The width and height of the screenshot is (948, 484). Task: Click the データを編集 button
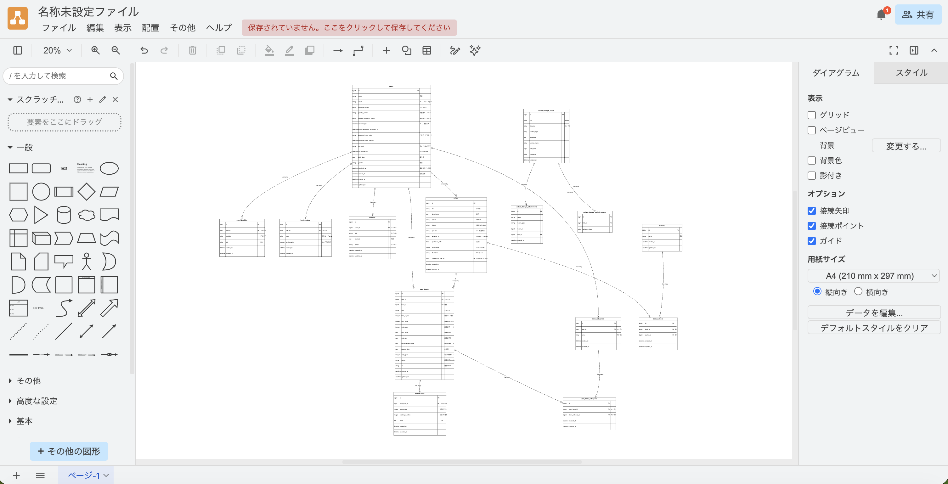click(874, 312)
